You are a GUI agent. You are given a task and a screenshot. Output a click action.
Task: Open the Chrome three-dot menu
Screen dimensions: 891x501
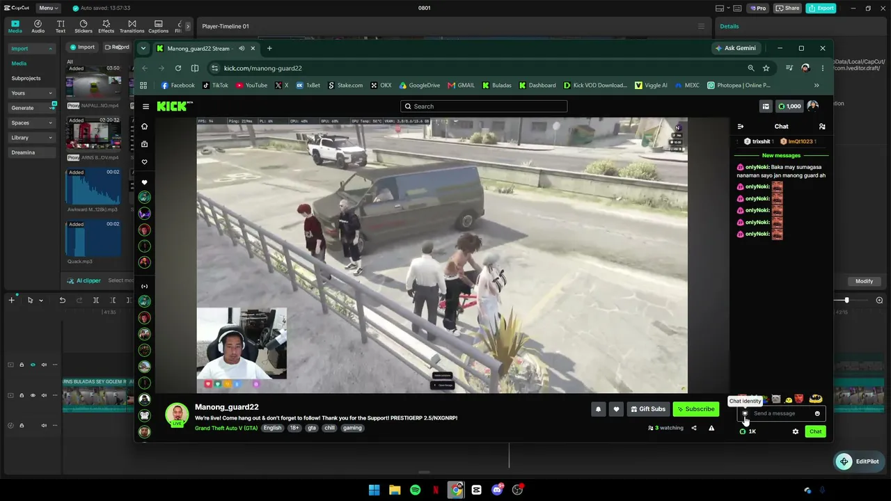point(823,68)
